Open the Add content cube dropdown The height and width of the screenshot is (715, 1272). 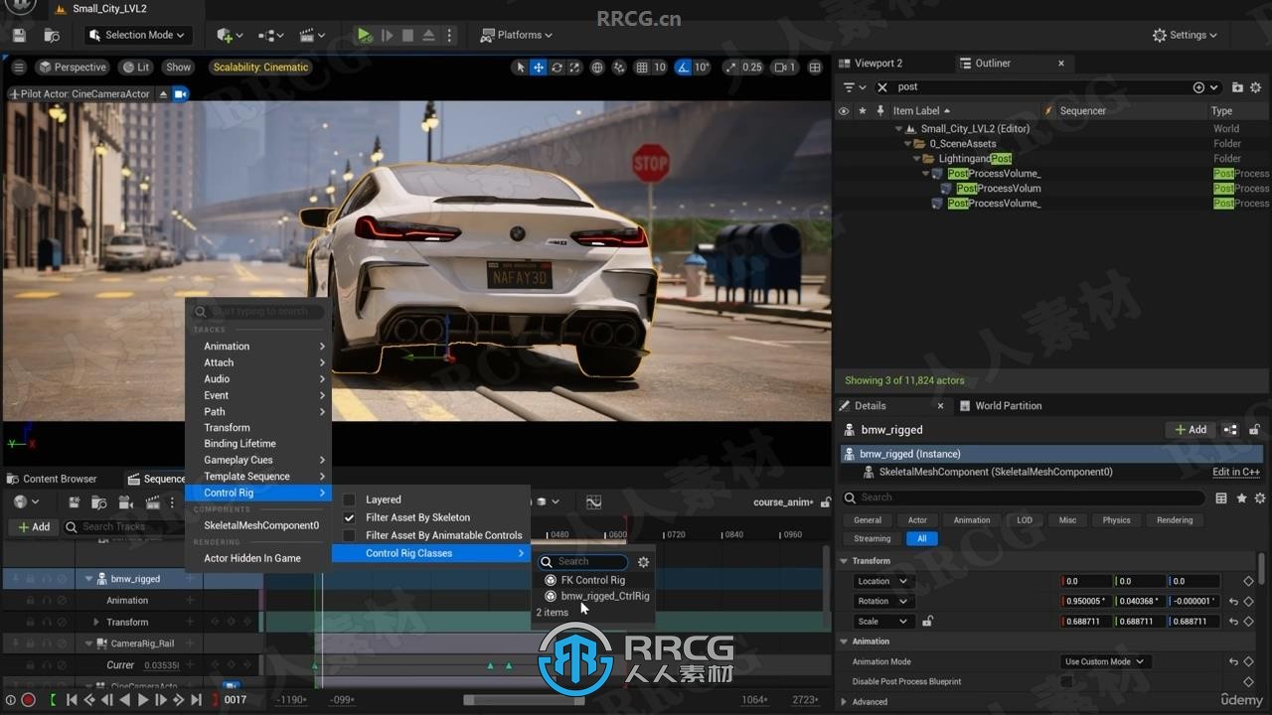[230, 35]
